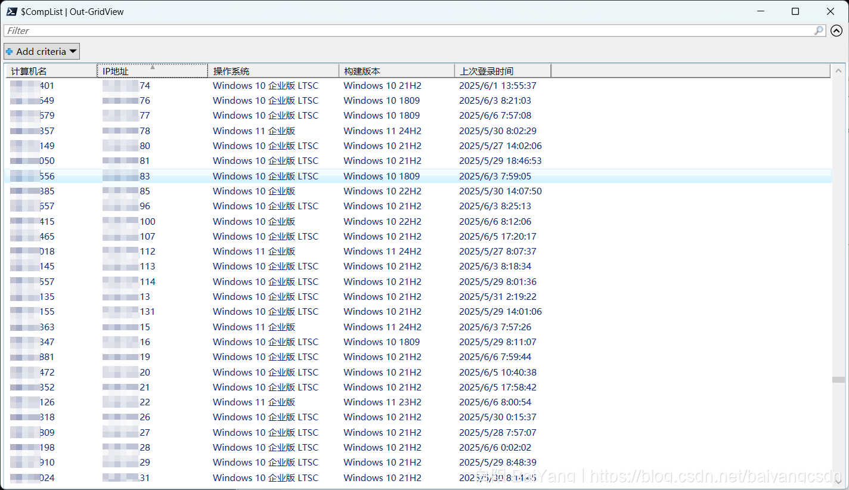Click computer name ending 401
This screenshot has width=849, height=490.
[32, 85]
